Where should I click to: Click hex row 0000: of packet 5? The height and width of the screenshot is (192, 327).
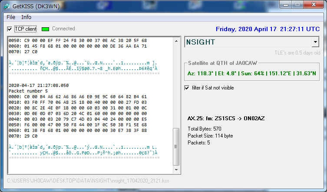pos(78,96)
